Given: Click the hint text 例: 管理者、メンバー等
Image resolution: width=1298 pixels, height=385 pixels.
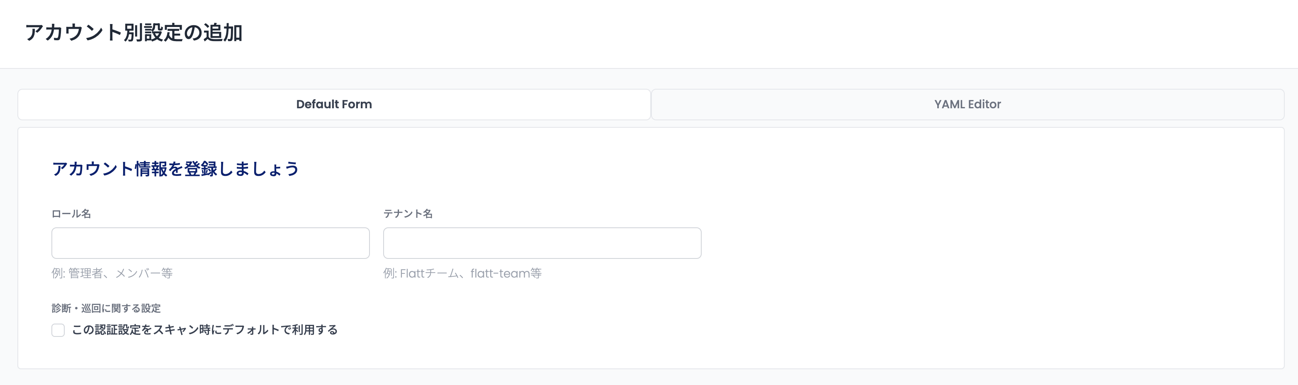Looking at the screenshot, I should 112,273.
